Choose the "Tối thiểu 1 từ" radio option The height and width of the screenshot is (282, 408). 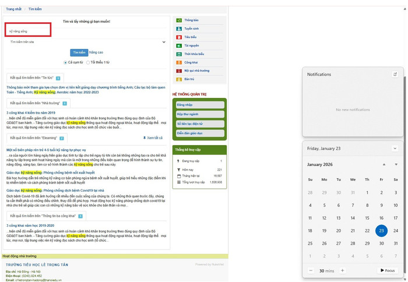(x=87, y=62)
